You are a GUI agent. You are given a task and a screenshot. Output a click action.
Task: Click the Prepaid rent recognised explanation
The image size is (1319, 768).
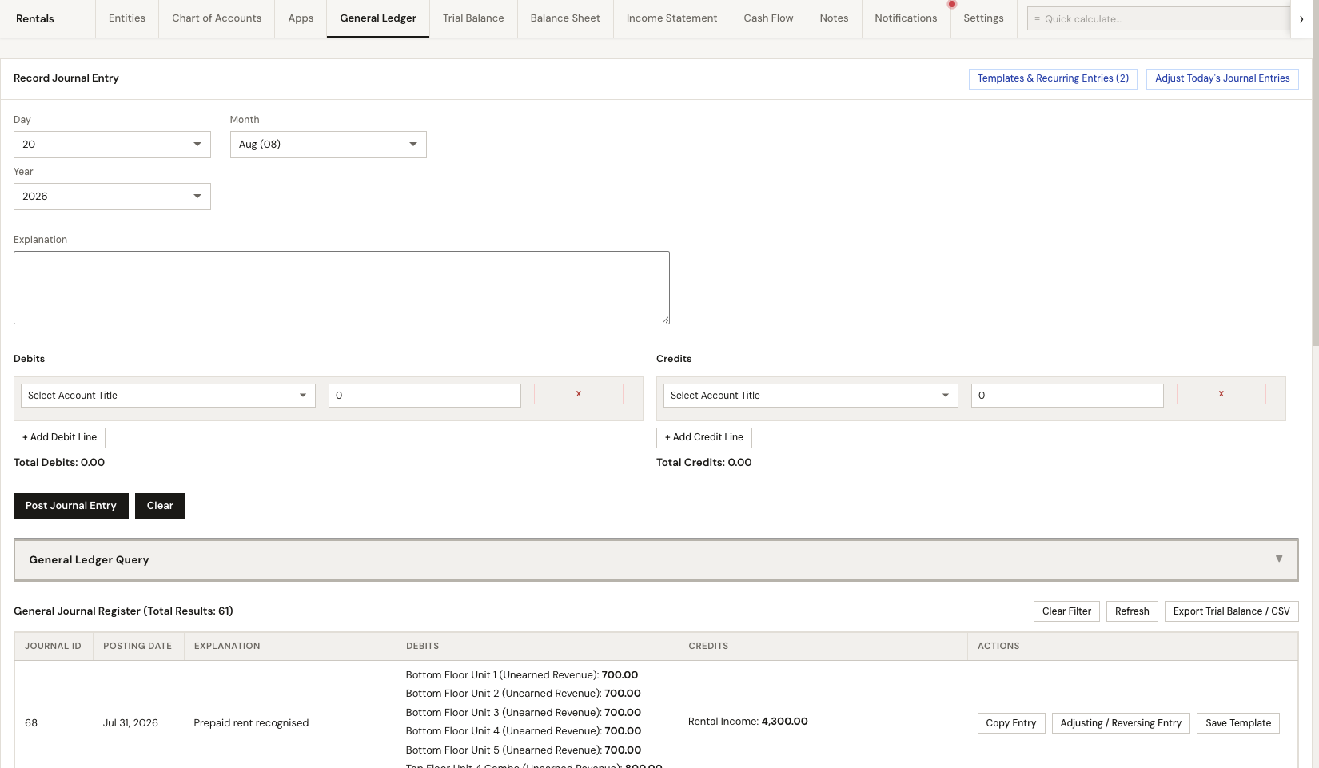251,723
